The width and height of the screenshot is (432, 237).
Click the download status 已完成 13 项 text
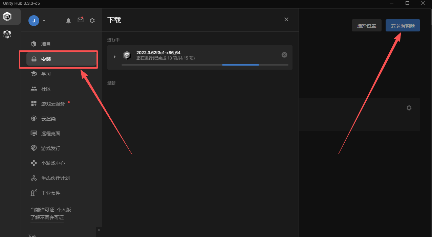[166, 58]
